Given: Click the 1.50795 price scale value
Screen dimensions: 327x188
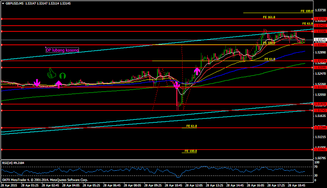Looking at the screenshot, I should [x=321, y=158].
